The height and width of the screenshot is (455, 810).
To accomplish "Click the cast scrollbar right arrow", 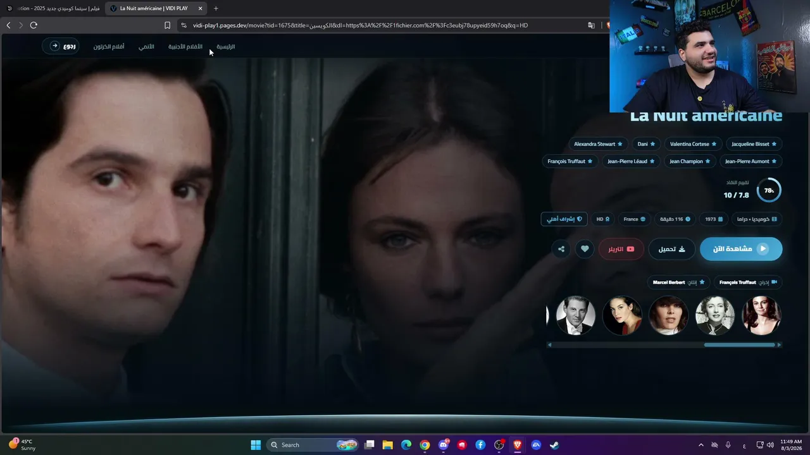I will [x=779, y=345].
